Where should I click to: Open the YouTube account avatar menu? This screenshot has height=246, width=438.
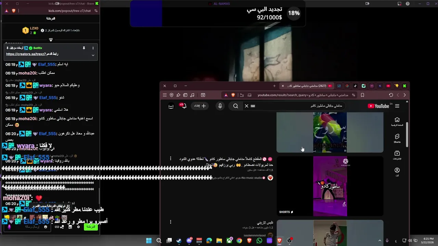(x=171, y=106)
